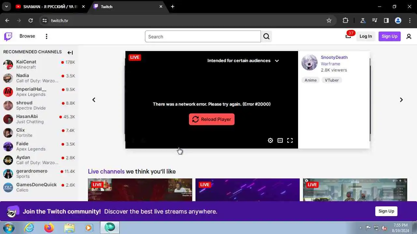Screen dimensions: 417x234
Task: Bookmark this page with the star icon
Action: (329, 20)
